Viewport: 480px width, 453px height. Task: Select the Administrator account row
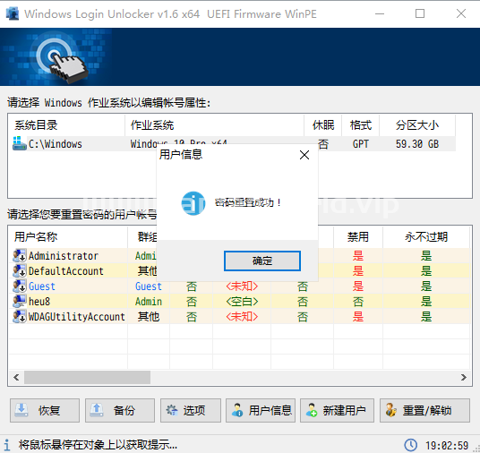239,255
